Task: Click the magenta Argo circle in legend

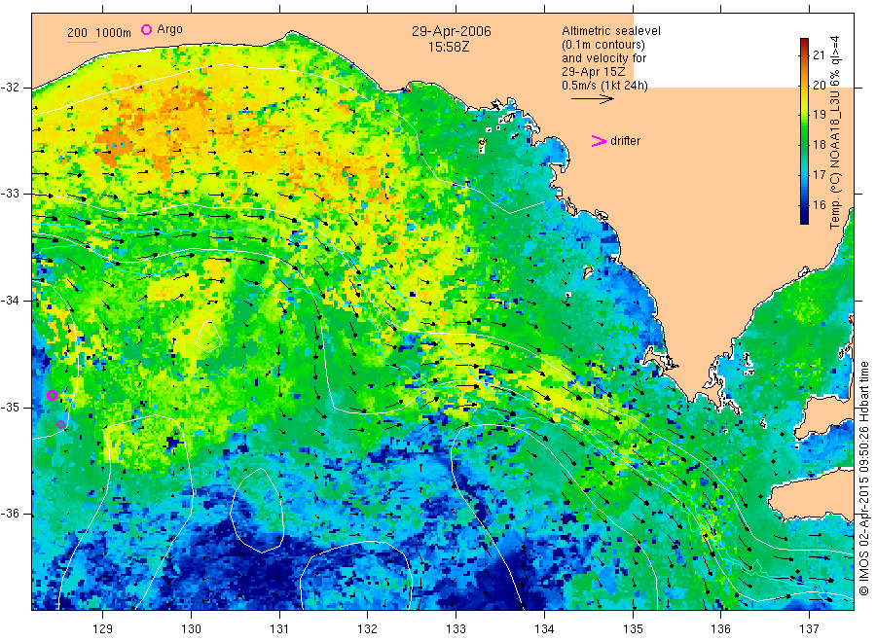Action: [x=146, y=29]
